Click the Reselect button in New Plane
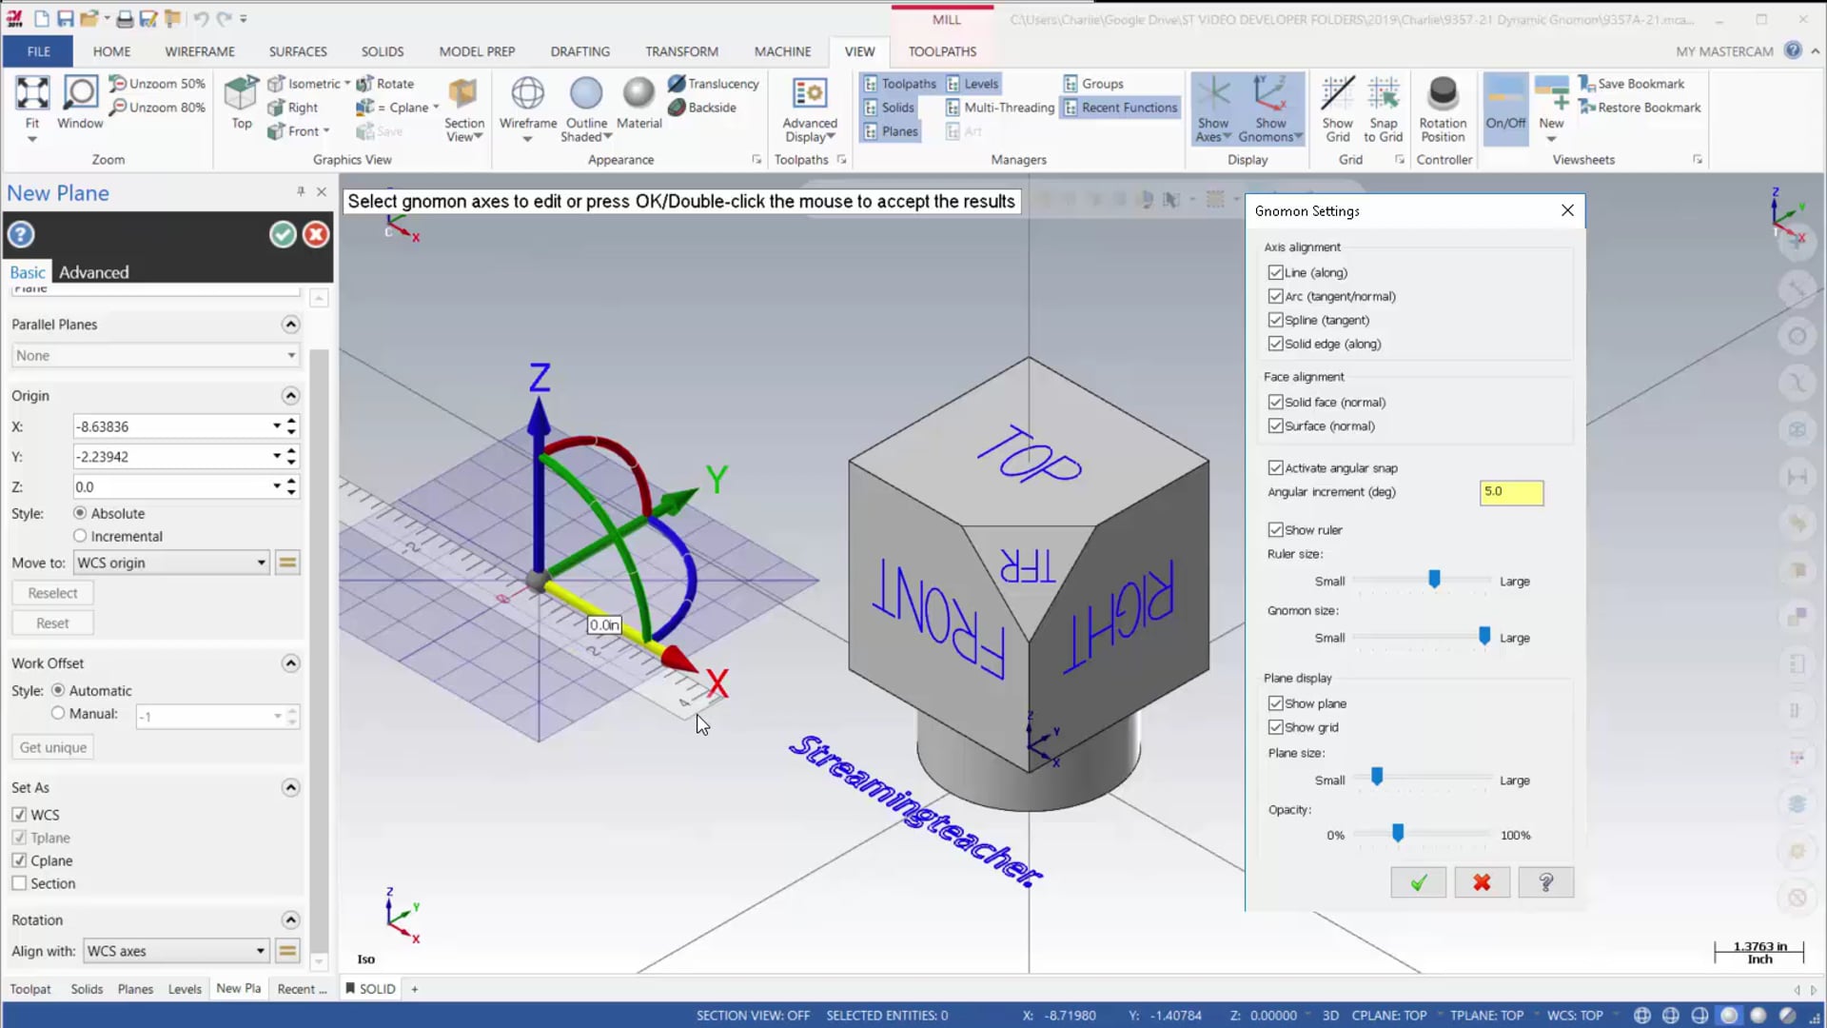1827x1028 pixels. pos(52,591)
